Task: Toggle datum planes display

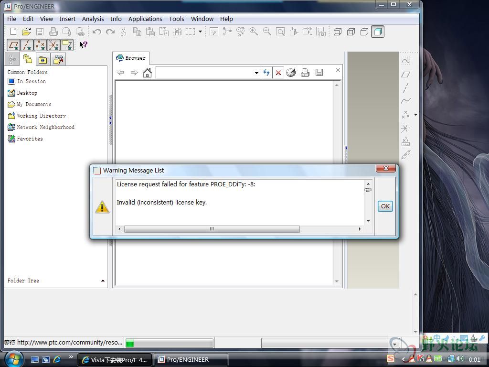Action: point(13,45)
